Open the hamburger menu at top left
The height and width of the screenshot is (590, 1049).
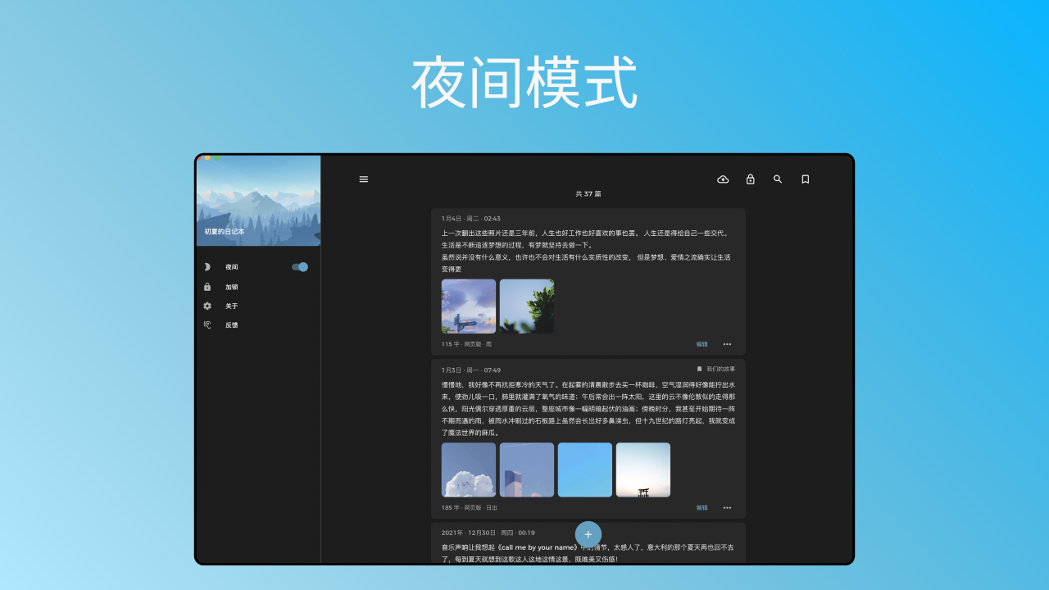point(364,179)
